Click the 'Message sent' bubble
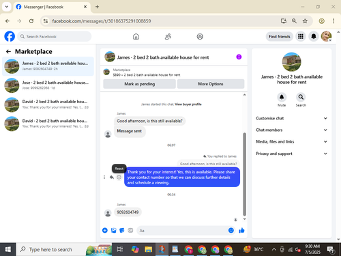 click(x=130, y=131)
